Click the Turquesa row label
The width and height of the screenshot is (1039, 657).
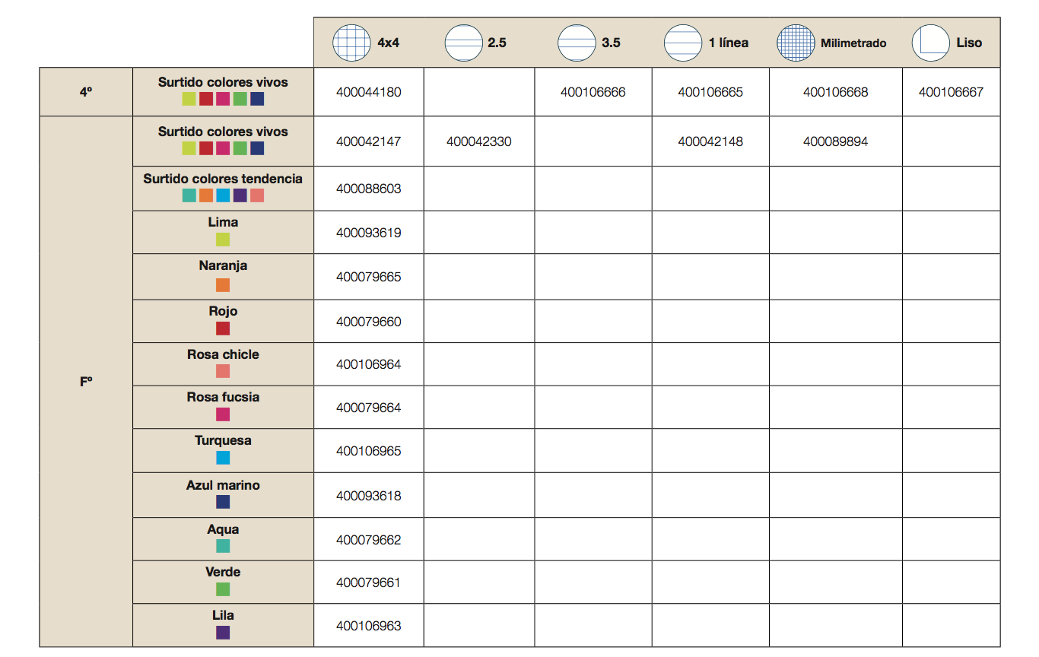click(223, 440)
